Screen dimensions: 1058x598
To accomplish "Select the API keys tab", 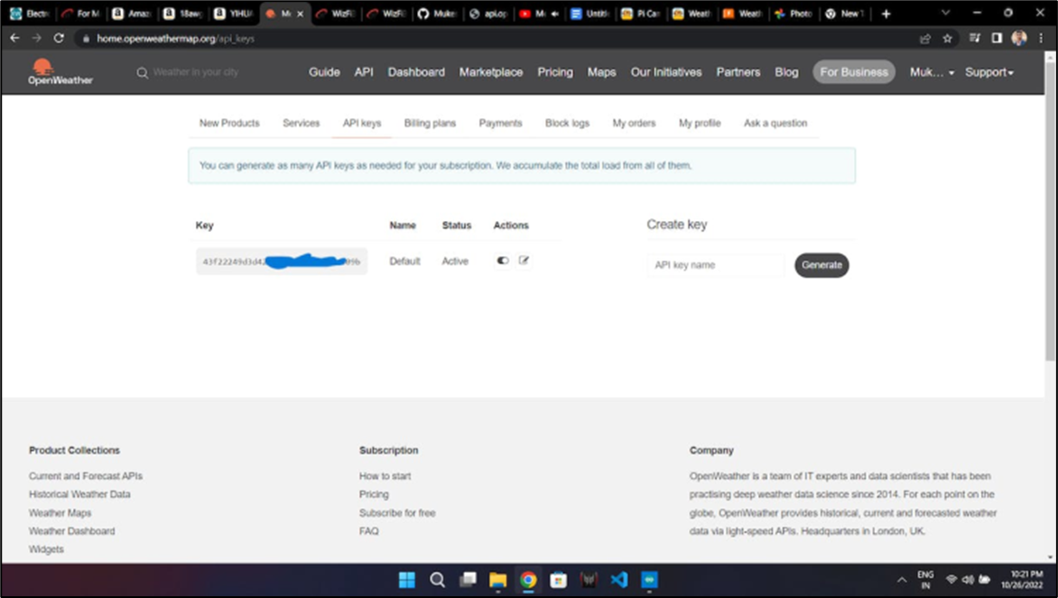I will click(x=362, y=124).
